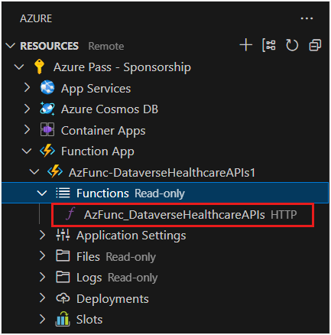Click the Azure Cosmos DB planet icon
Screen dimensions: 331x335
(x=47, y=109)
